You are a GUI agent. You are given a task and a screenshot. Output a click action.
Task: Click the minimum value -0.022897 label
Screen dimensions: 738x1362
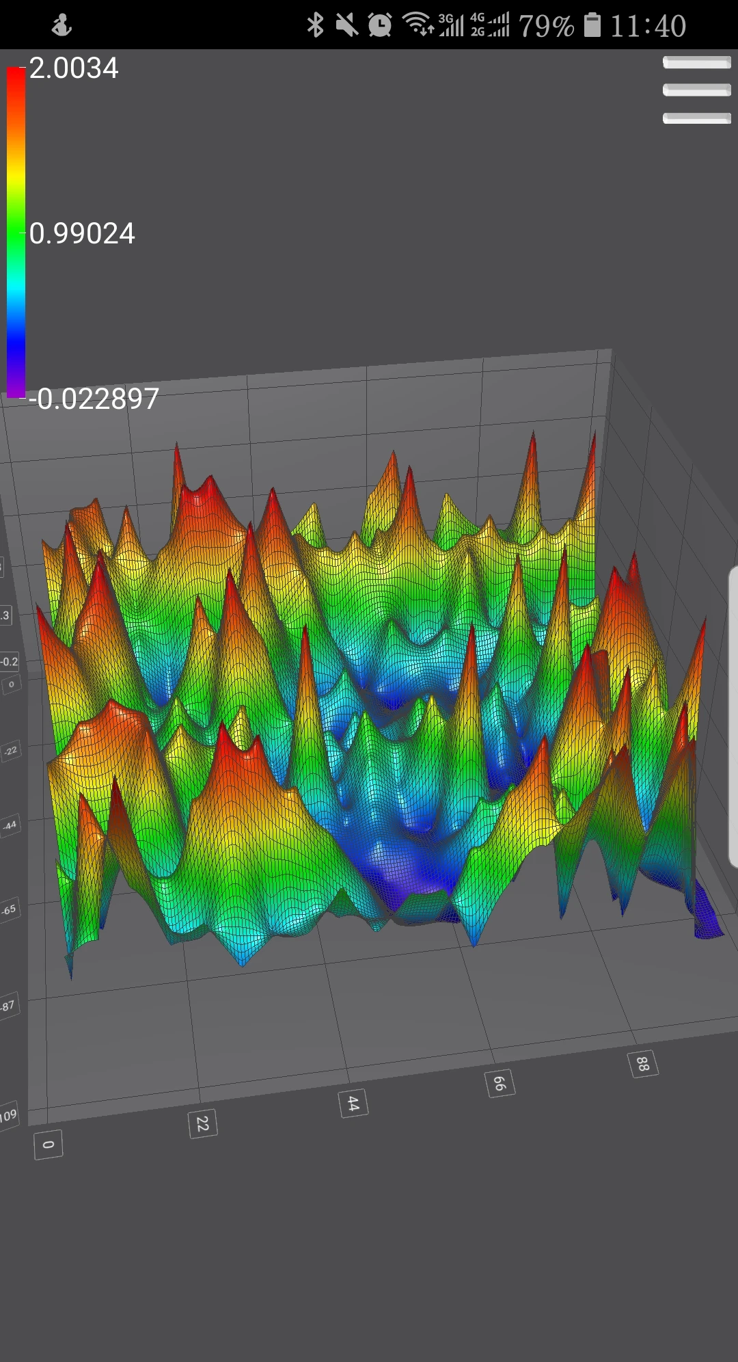[94, 399]
